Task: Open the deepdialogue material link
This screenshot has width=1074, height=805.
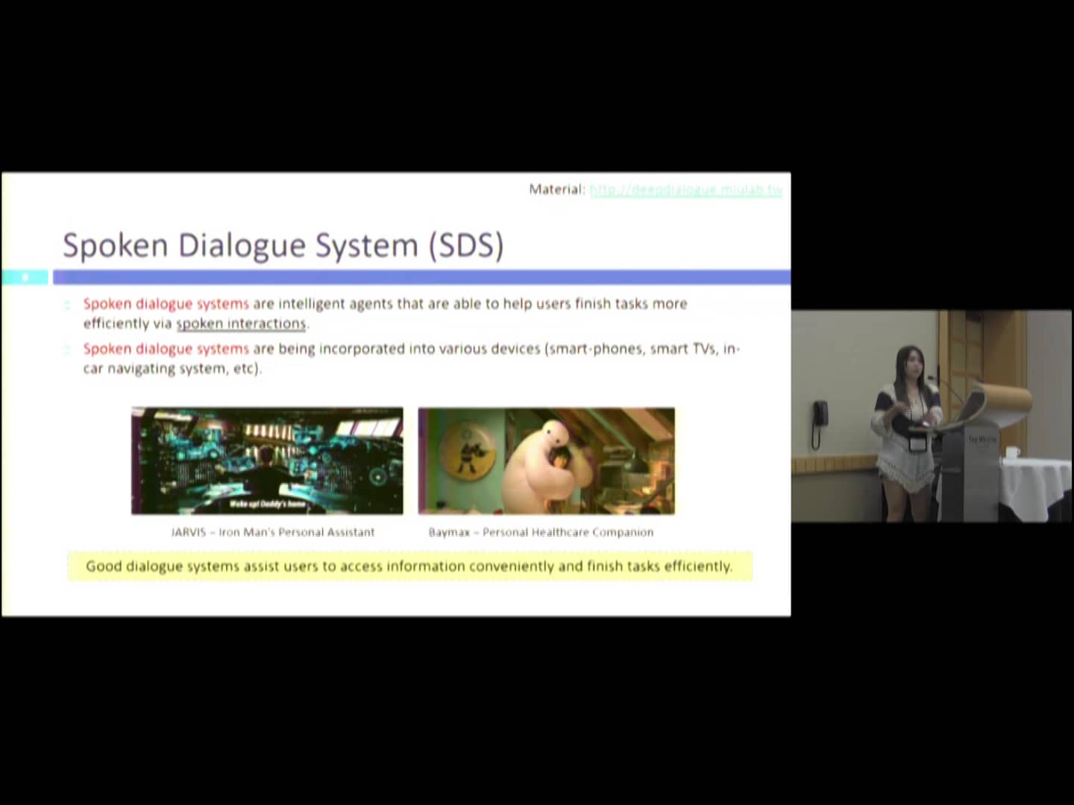Action: click(x=685, y=189)
